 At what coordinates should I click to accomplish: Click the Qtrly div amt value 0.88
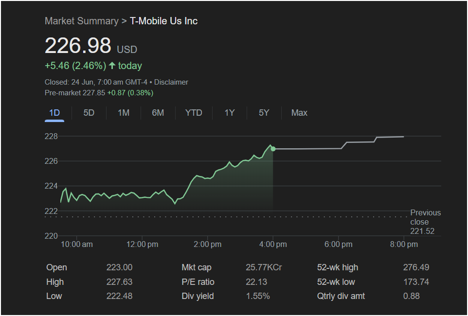point(411,296)
